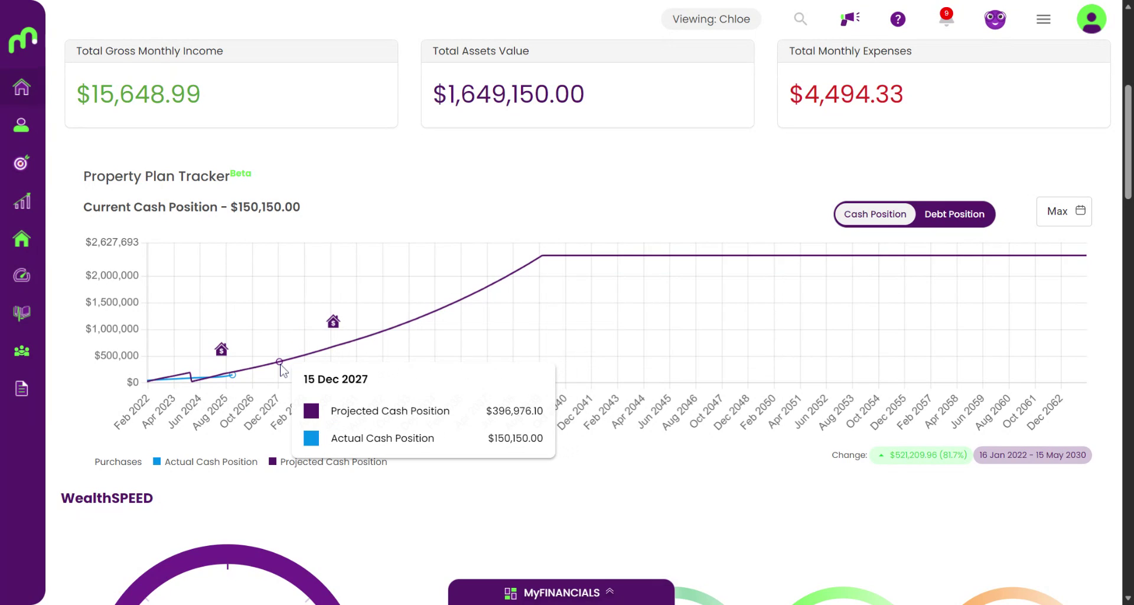Image resolution: width=1134 pixels, height=605 pixels.
Task: Expand the MyFINANCIALS bottom panel
Action: 561,593
